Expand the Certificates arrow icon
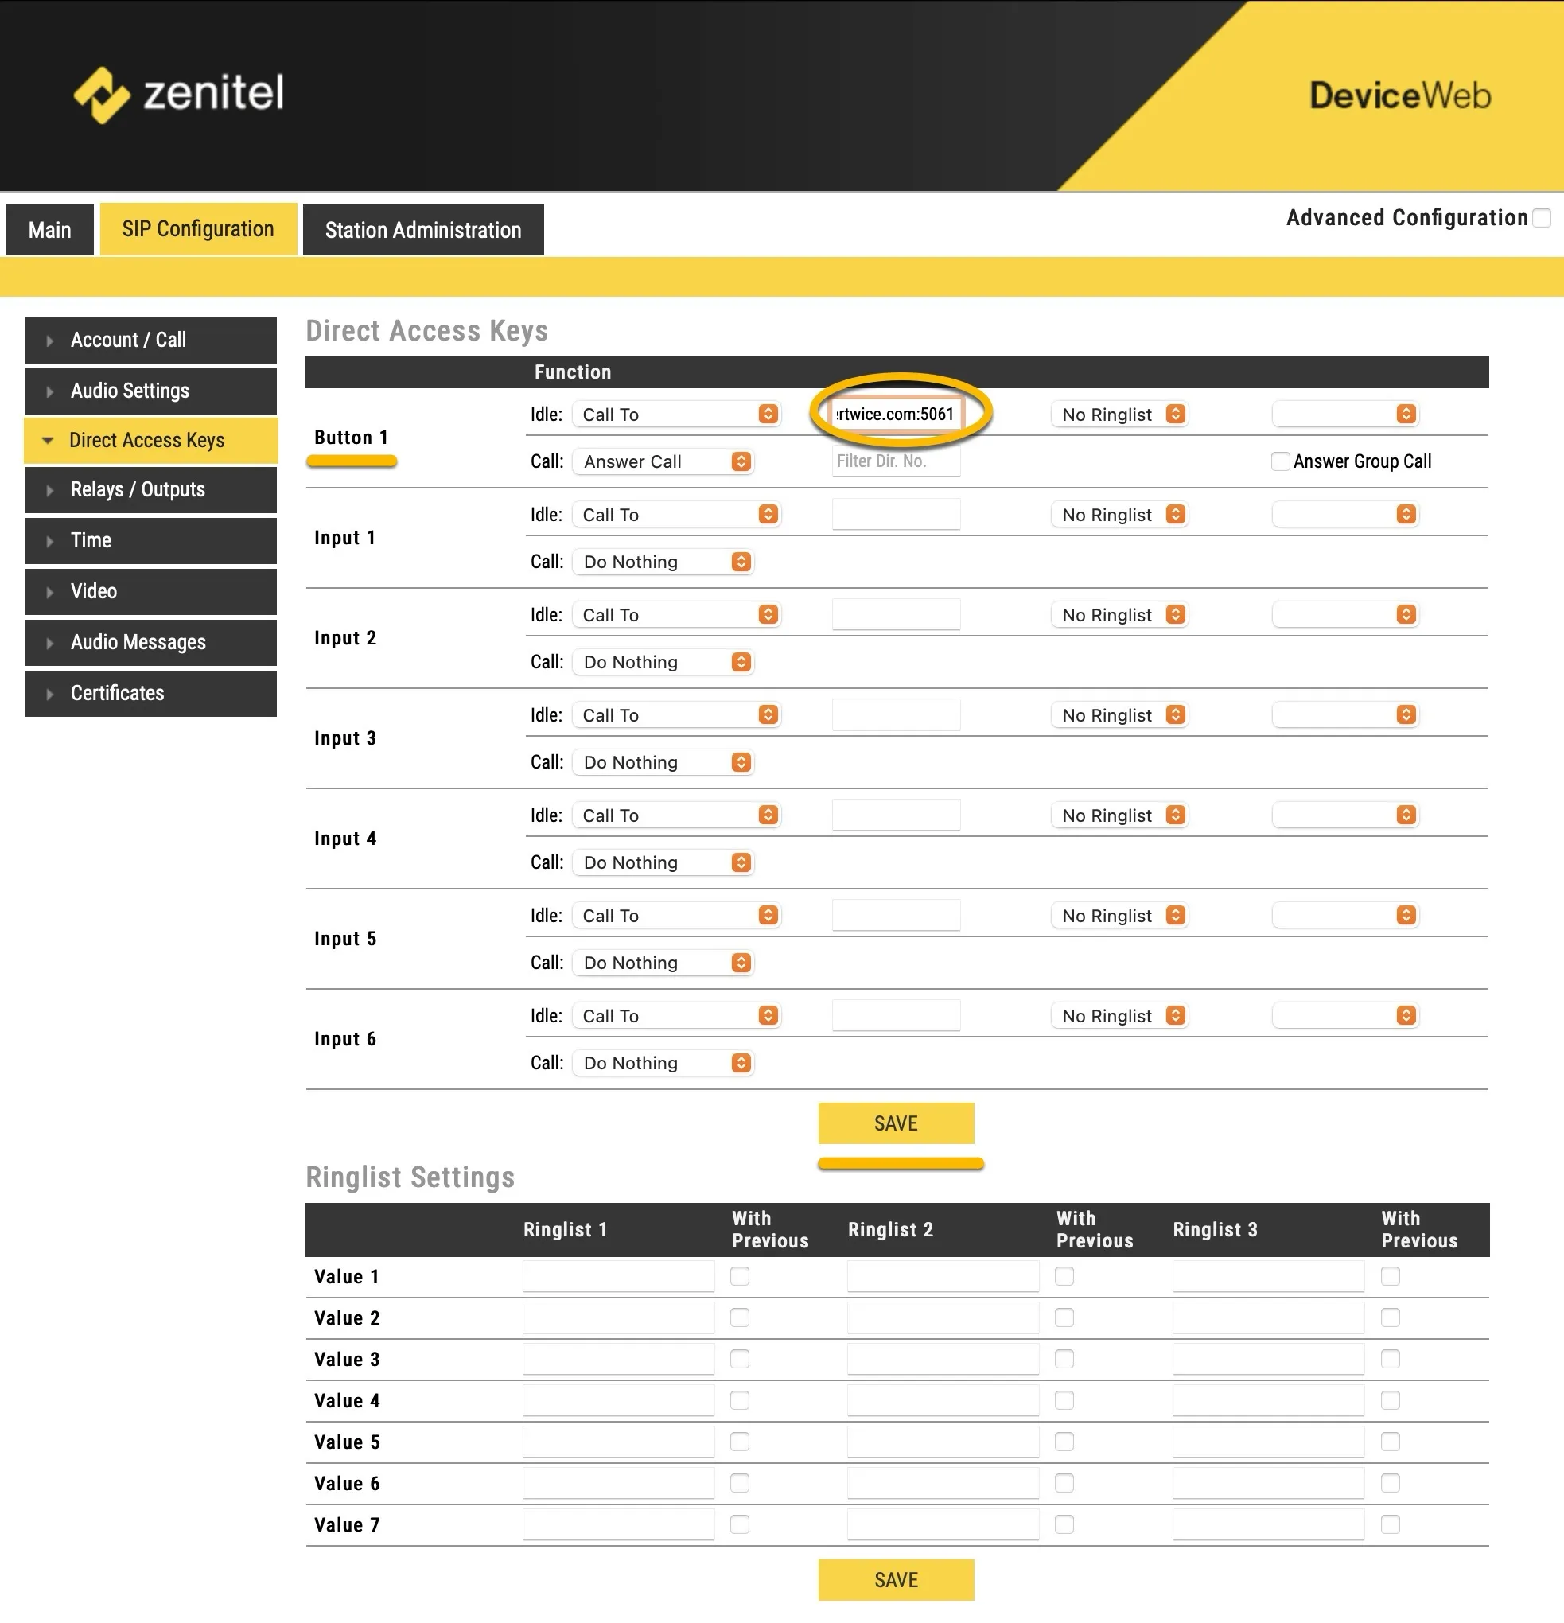Viewport: 1564px width, 1623px height. coord(49,693)
